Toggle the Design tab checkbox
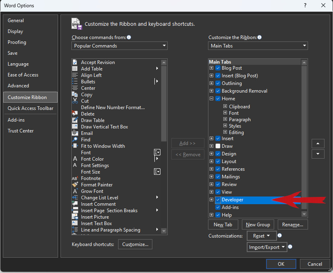 [x=218, y=153]
